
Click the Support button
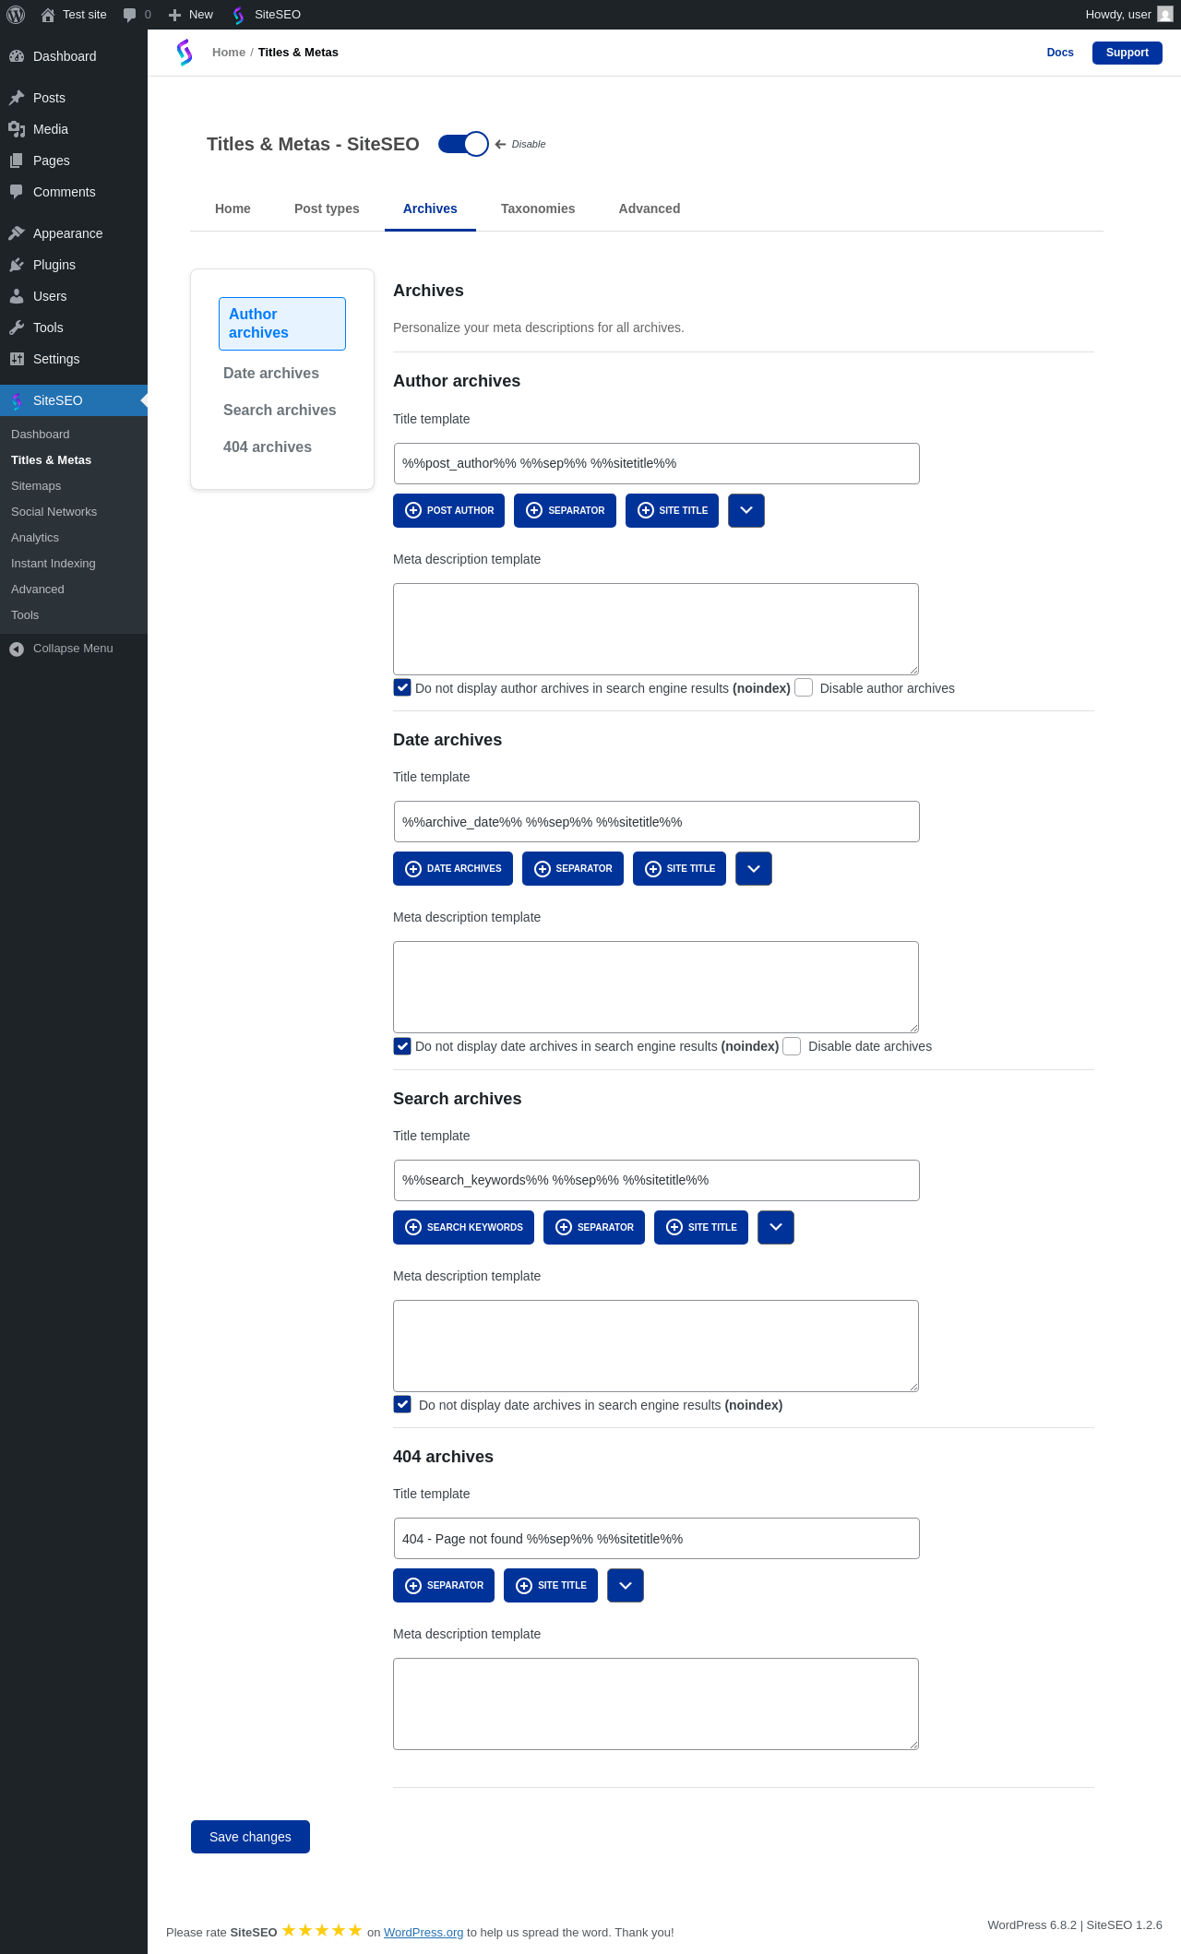coord(1127,53)
